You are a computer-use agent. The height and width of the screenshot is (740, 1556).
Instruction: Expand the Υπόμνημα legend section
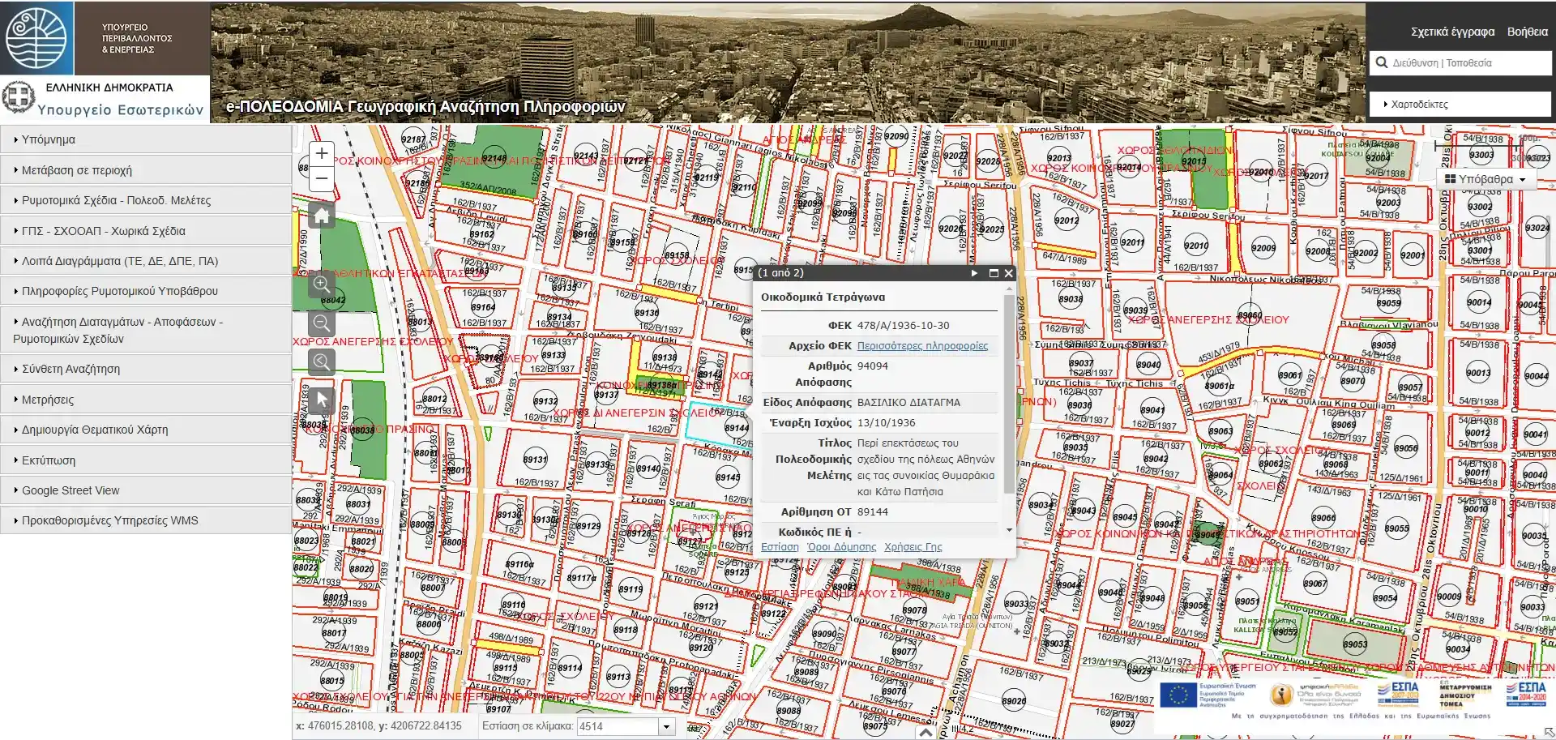click(x=146, y=139)
